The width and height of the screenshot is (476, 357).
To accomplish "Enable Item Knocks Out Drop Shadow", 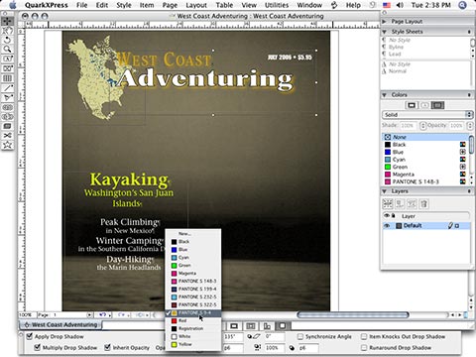I will [x=364, y=336].
